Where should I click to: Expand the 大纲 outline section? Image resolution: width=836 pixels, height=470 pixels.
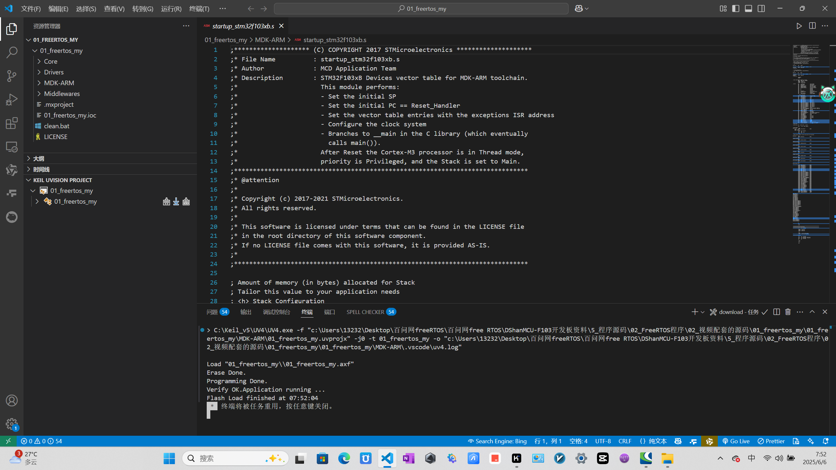coord(39,159)
